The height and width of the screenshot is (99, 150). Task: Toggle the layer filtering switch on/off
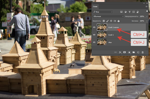click(x=147, y=12)
